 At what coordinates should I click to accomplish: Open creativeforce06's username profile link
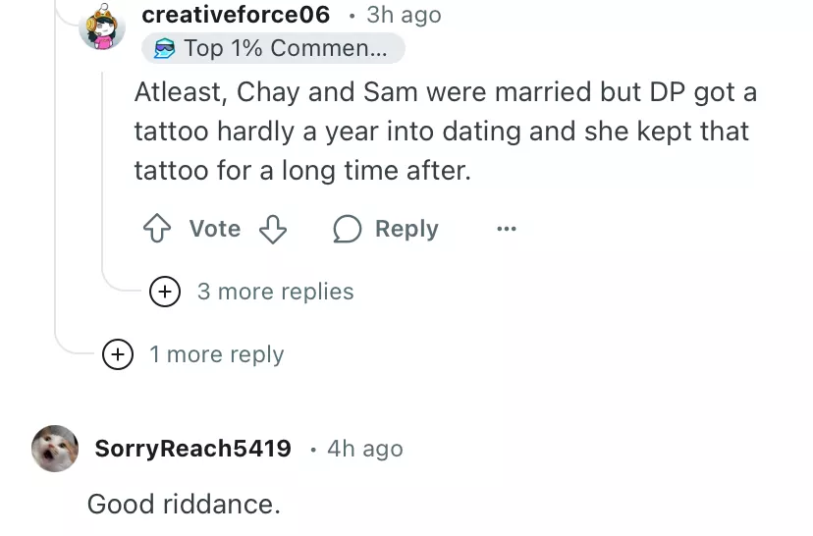(x=236, y=15)
